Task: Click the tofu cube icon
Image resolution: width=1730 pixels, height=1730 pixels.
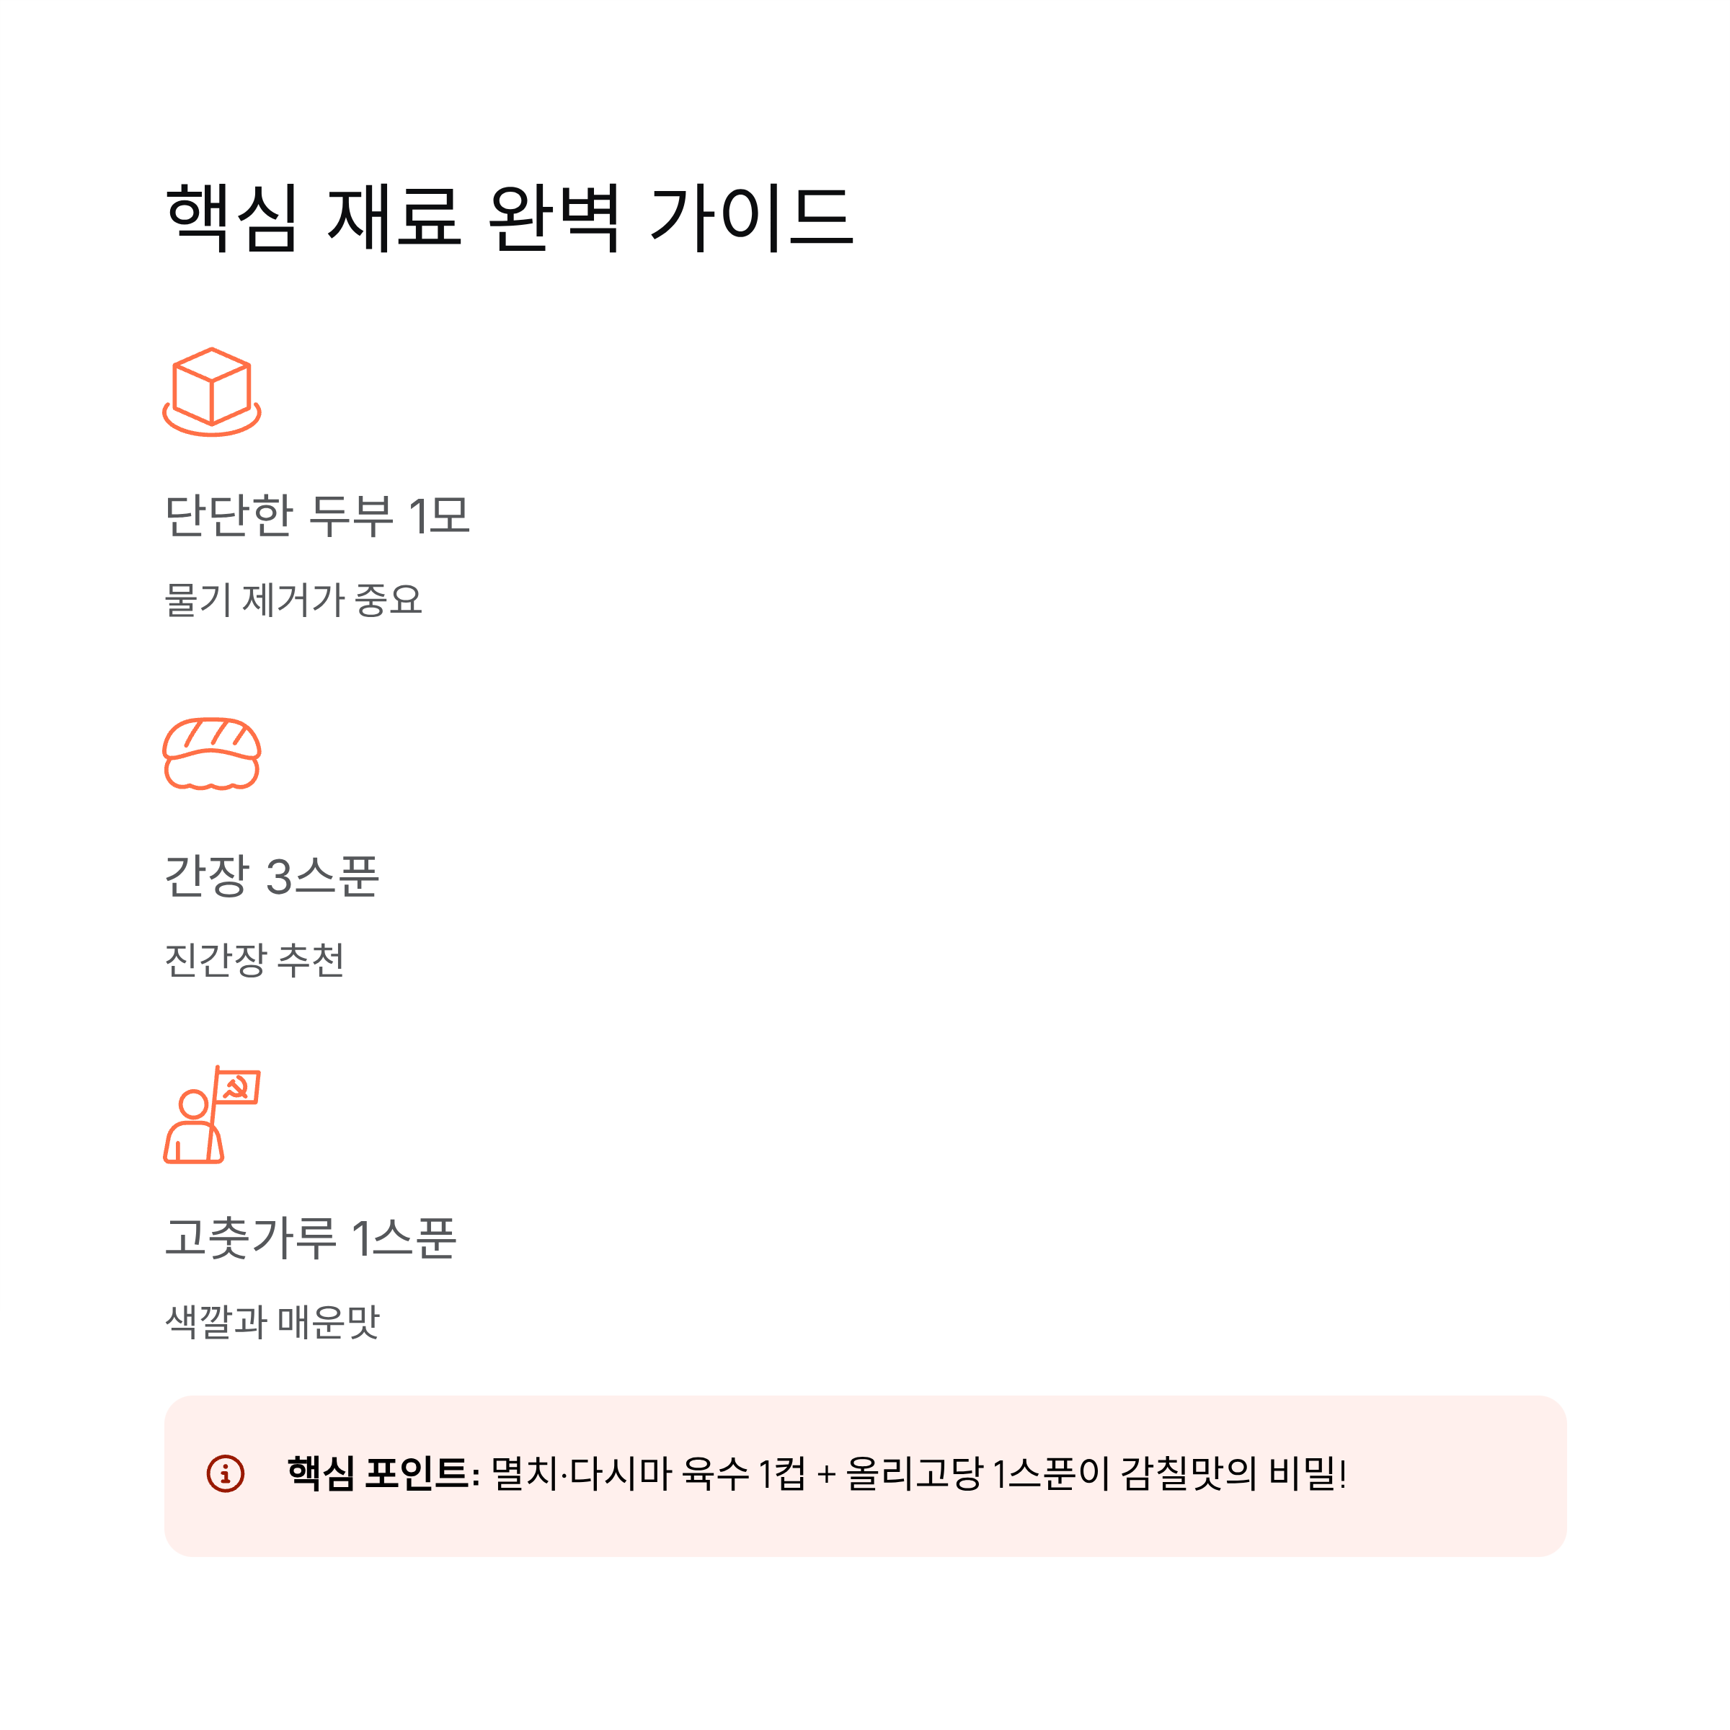Action: [211, 391]
